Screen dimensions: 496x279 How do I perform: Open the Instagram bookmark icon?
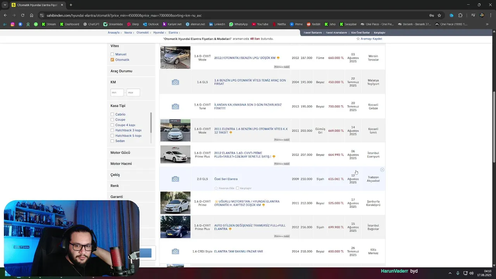click(12, 24)
